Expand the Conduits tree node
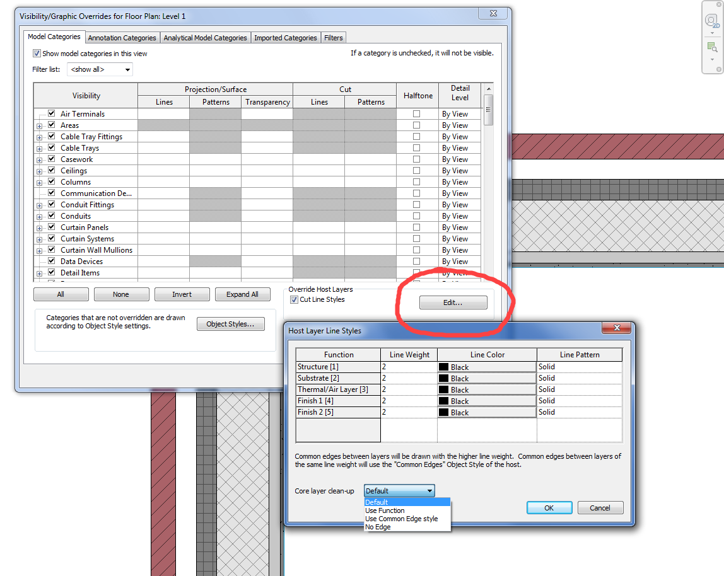The height and width of the screenshot is (576, 724). pyautogui.click(x=39, y=217)
